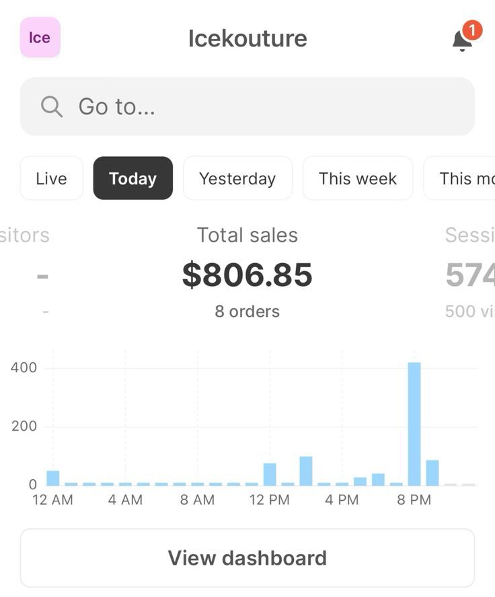Click the Icekouture store name title

click(x=247, y=38)
